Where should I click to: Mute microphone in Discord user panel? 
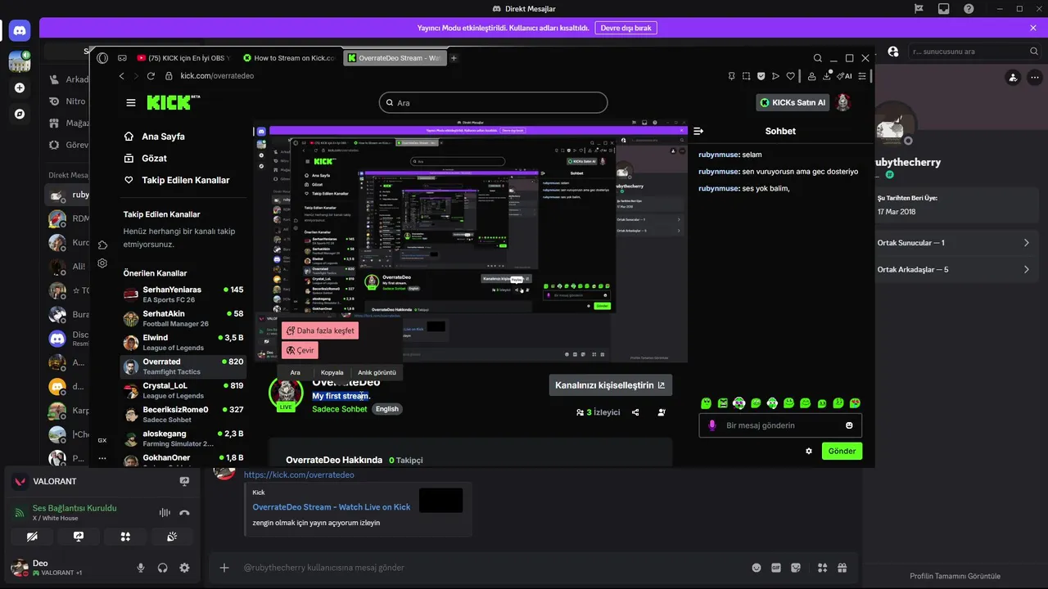(141, 568)
